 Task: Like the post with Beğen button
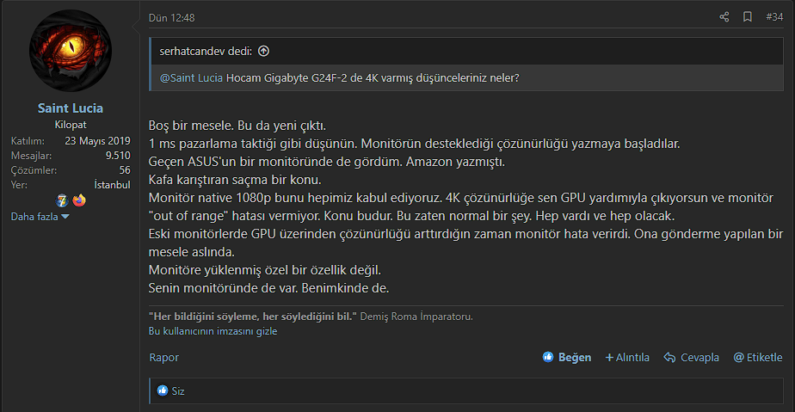567,357
